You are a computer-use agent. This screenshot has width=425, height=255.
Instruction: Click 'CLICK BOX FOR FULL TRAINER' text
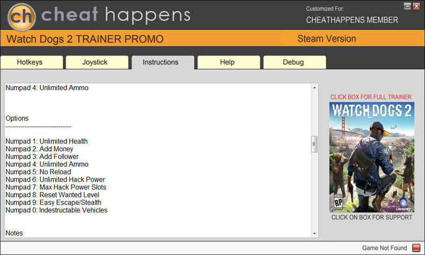tap(371, 97)
